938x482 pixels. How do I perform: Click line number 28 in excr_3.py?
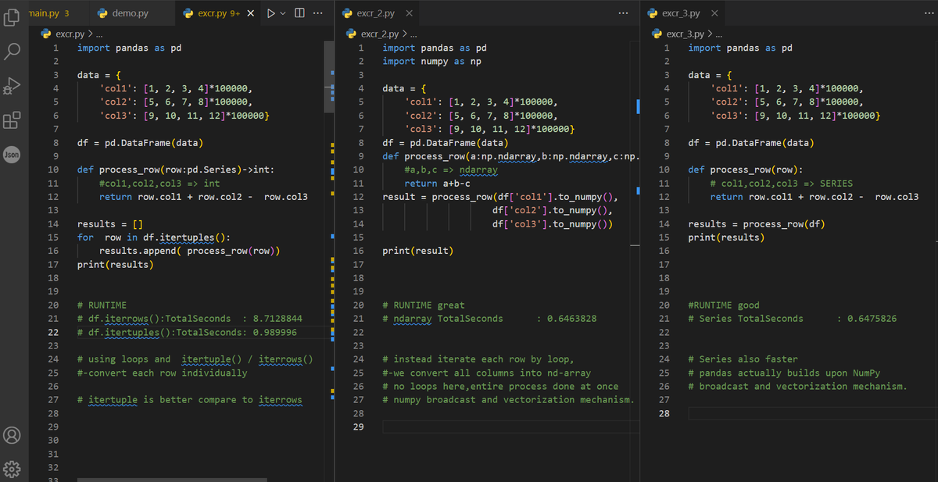(665, 413)
